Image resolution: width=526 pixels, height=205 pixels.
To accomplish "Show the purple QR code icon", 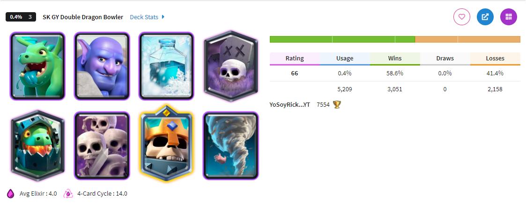I will [x=509, y=17].
